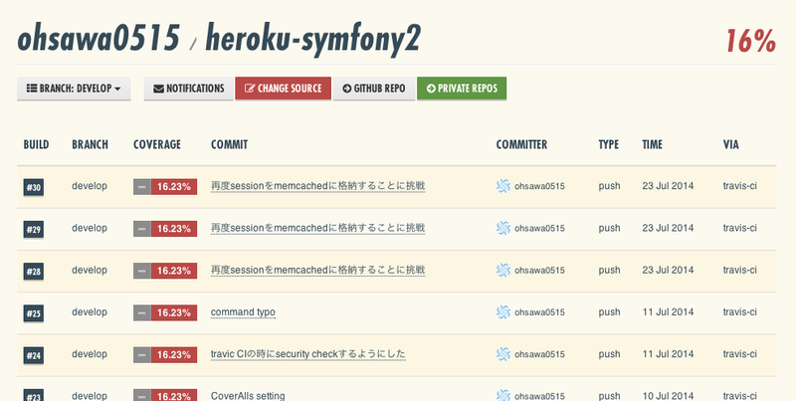Click the list icon on Branch dropdown
This screenshot has width=796, height=401.
[32, 89]
